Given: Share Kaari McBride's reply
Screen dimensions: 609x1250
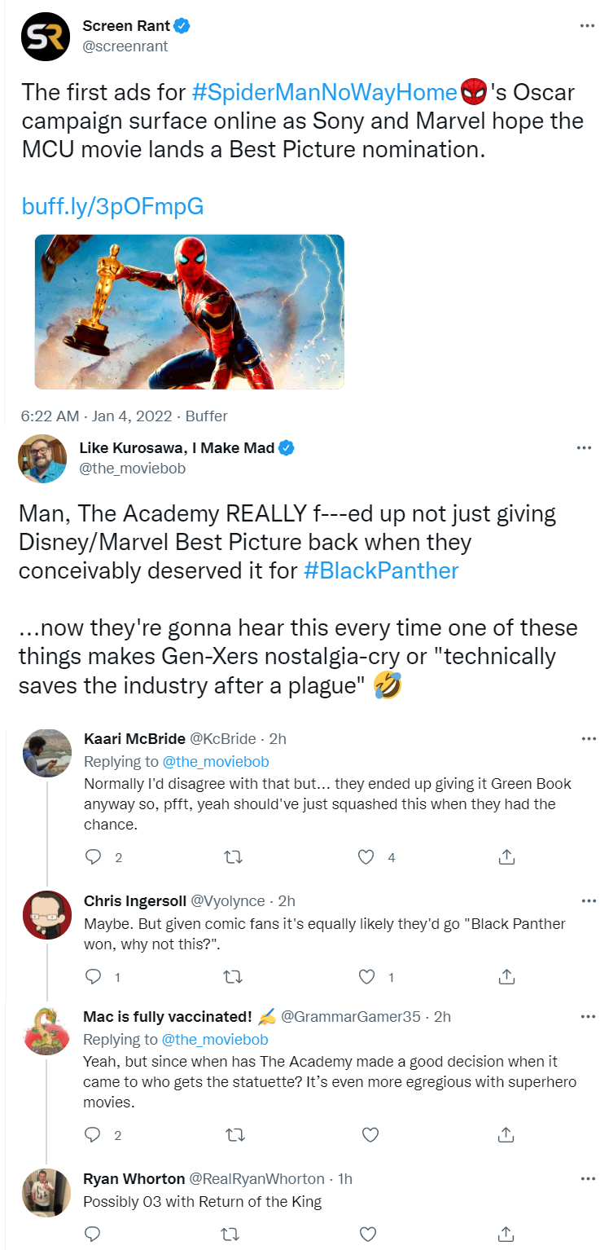Looking at the screenshot, I should click(x=506, y=857).
